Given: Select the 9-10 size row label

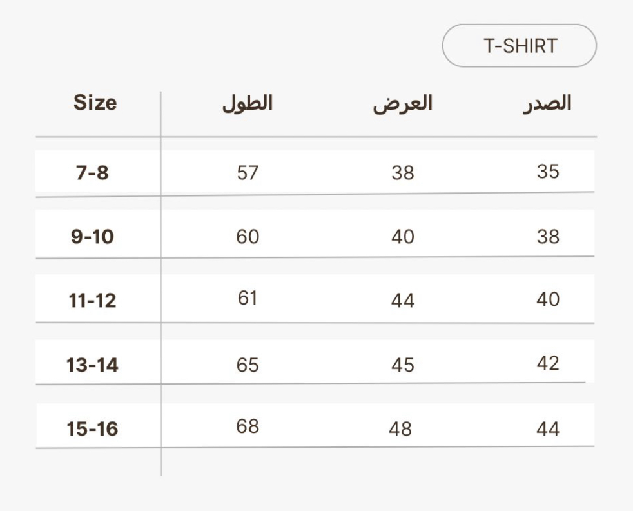Looking at the screenshot, I should pos(92,237).
